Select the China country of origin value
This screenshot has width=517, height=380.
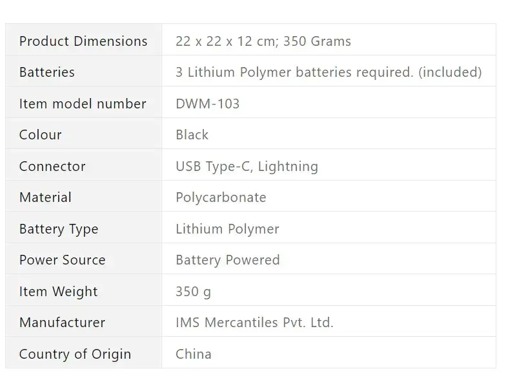194,354
